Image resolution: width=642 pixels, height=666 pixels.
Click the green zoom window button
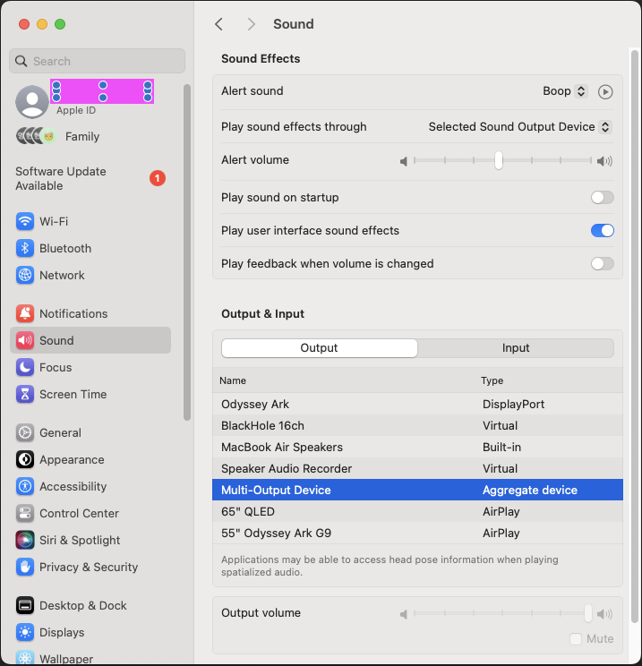point(60,24)
